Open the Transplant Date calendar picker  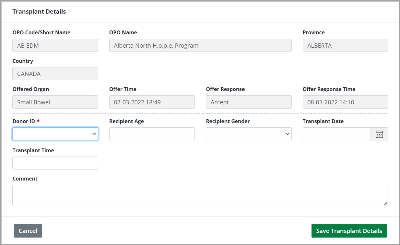click(379, 134)
